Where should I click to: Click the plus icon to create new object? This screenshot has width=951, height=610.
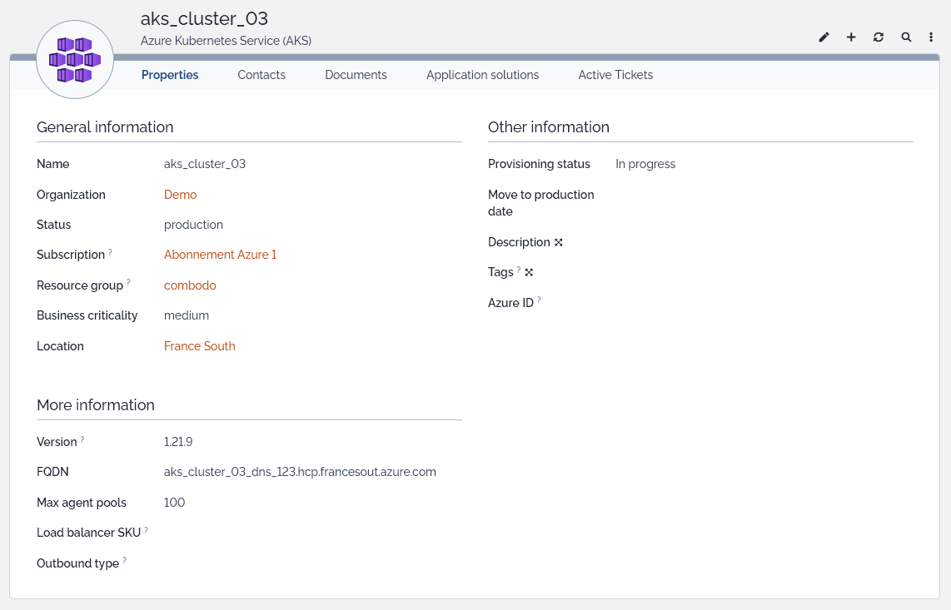[x=851, y=37]
